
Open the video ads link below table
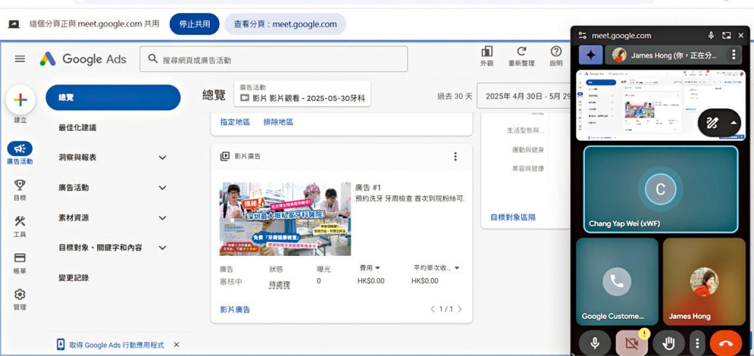click(x=235, y=309)
